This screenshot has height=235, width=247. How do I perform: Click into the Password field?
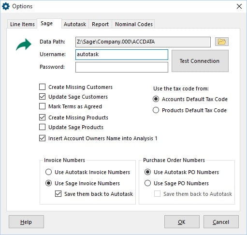coord(122,67)
